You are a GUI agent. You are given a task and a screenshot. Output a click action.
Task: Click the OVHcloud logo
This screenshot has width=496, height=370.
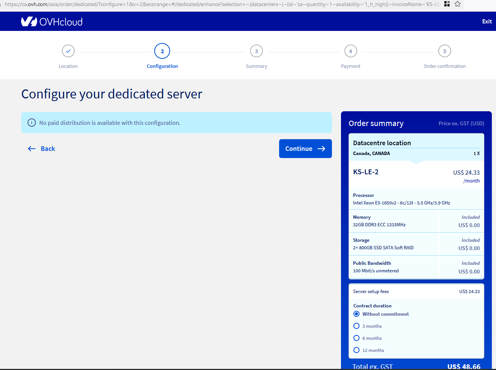(x=52, y=21)
